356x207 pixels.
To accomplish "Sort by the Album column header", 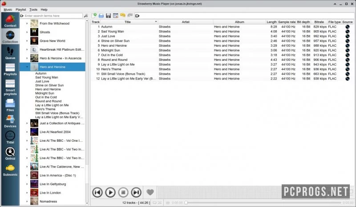I will (x=239, y=22).
